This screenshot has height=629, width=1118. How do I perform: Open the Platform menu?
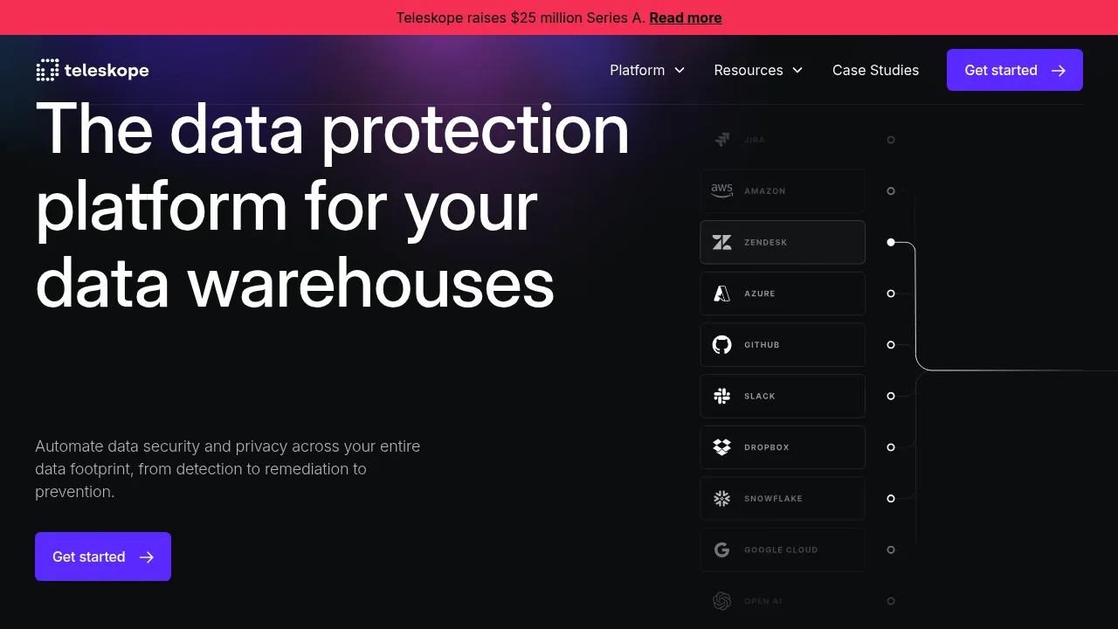[x=647, y=70]
